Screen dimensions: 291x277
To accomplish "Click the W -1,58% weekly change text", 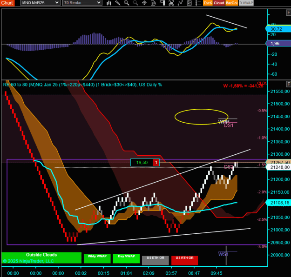I will pyautogui.click(x=244, y=86).
